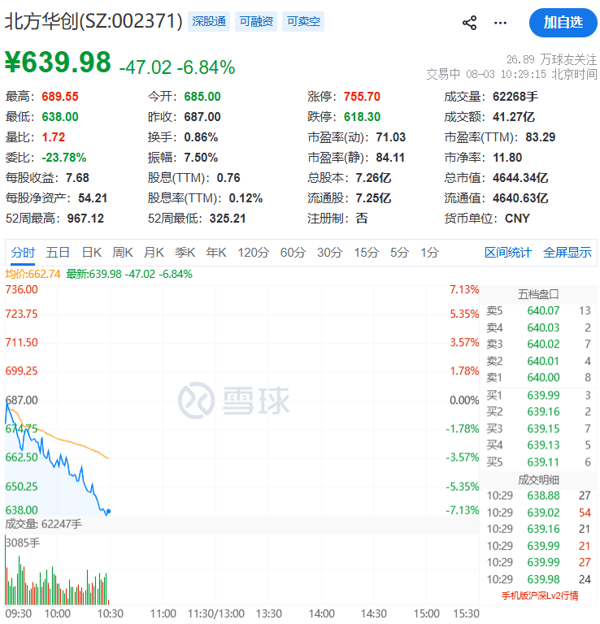Image resolution: width=600 pixels, height=624 pixels.
Task: Switch to the 5分 chart tab
Action: pos(399,253)
